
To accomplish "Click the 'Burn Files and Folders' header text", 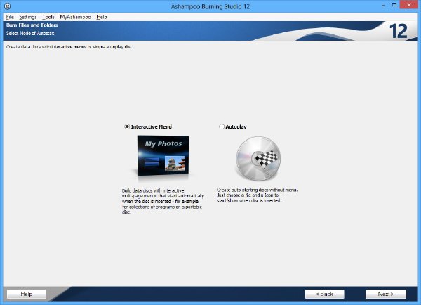I will click(32, 25).
